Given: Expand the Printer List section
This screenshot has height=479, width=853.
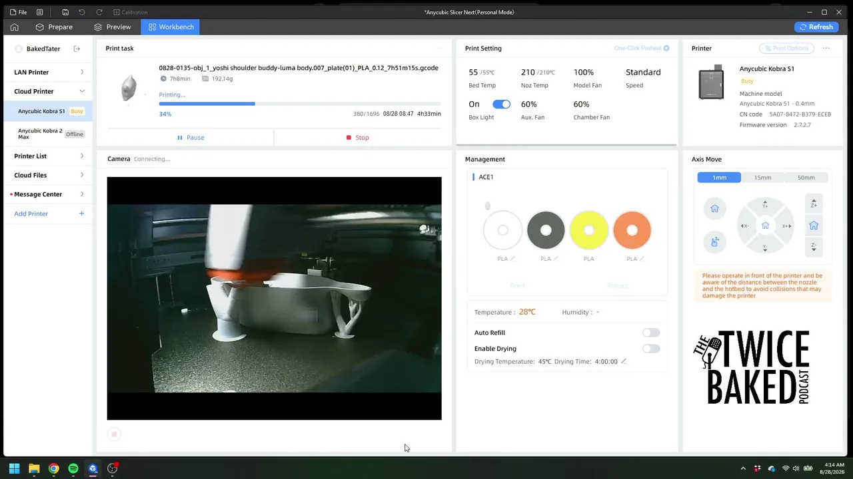Looking at the screenshot, I should coord(49,156).
